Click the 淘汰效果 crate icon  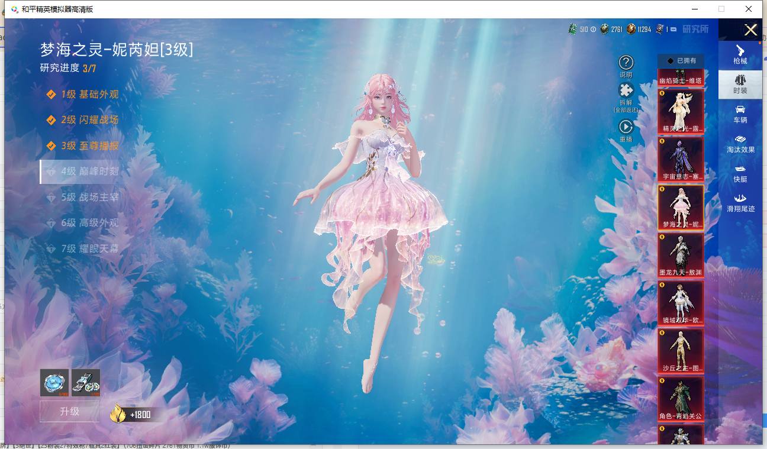(x=740, y=140)
